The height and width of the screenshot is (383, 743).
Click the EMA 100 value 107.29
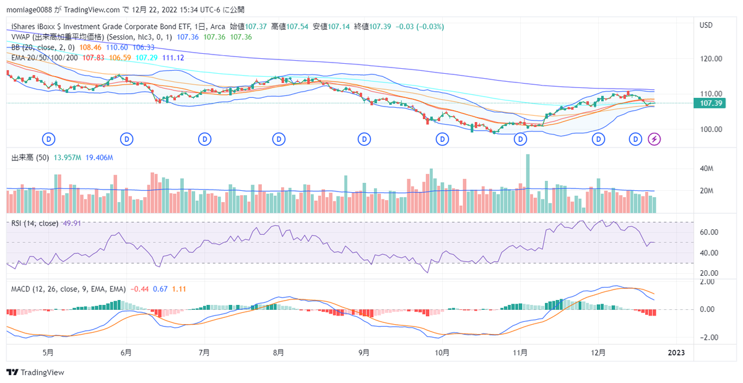tap(146, 57)
